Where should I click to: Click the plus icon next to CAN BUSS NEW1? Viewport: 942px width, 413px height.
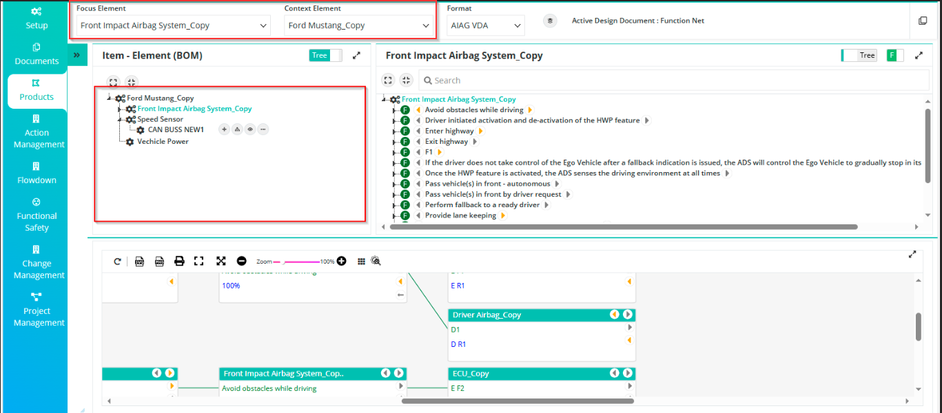click(x=225, y=129)
